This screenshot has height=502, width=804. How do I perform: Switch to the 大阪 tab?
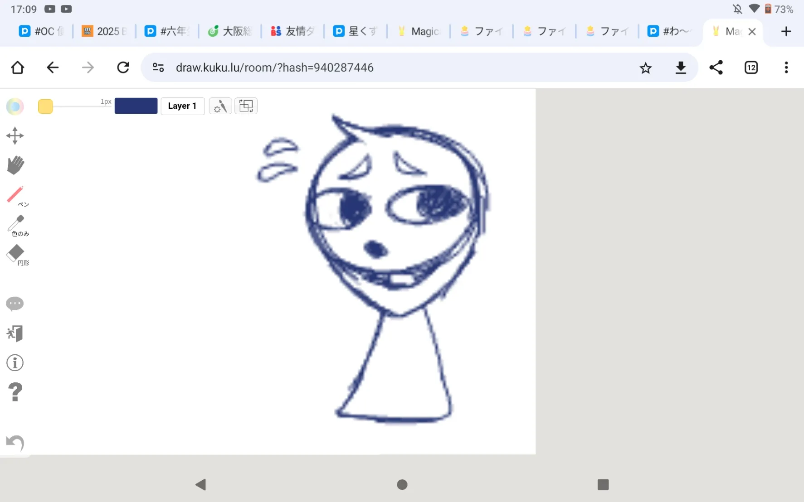point(230,31)
